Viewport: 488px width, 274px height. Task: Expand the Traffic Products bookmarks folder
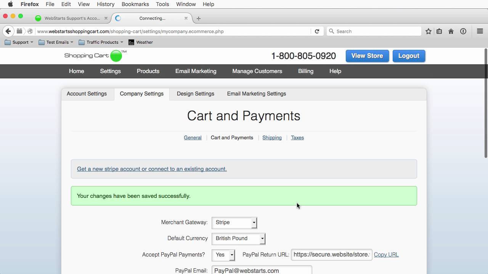(101, 42)
